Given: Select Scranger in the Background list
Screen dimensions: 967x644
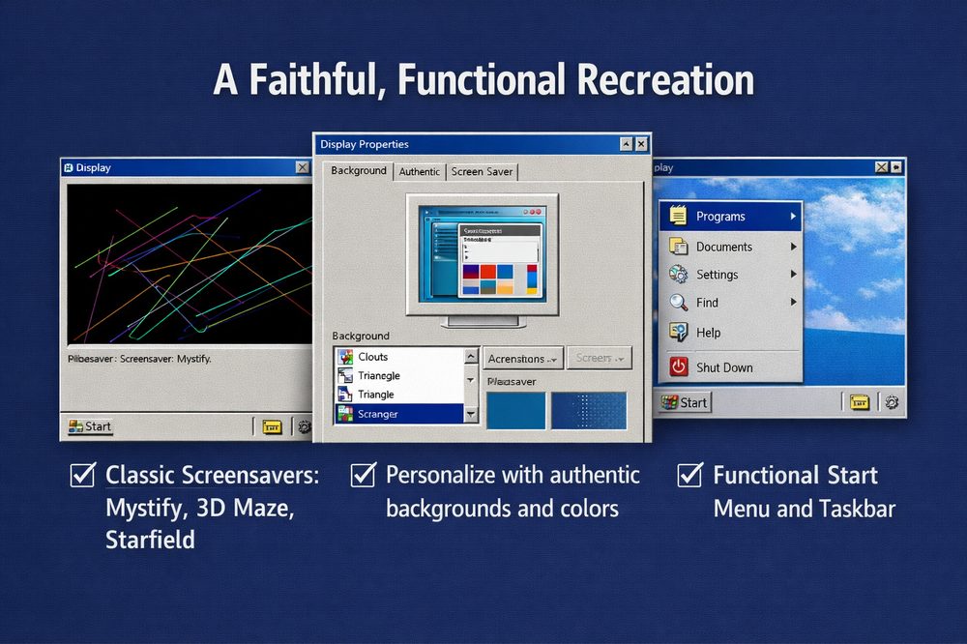Looking at the screenshot, I should pyautogui.click(x=399, y=414).
